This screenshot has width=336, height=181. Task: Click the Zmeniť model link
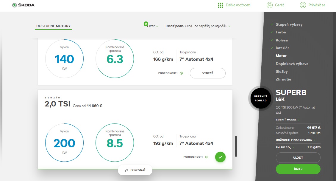click(286, 120)
